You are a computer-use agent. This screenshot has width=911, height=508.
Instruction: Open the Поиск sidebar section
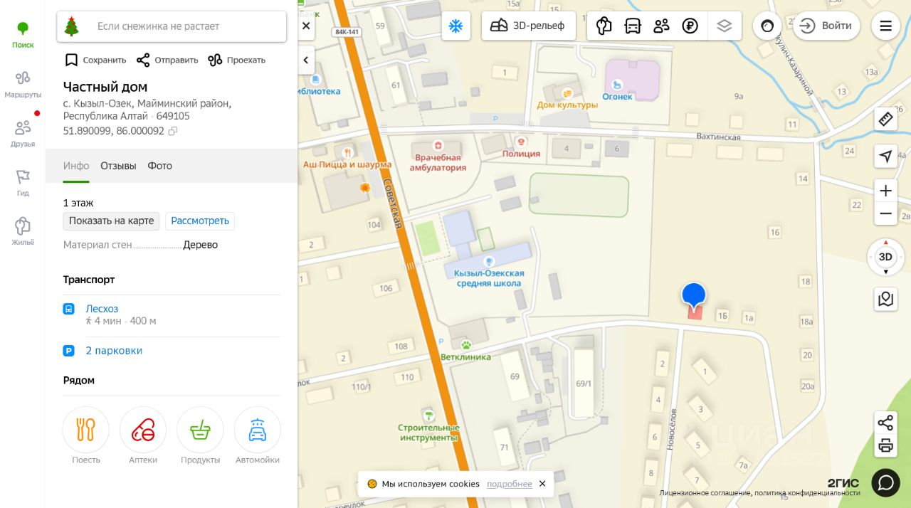tap(23, 35)
